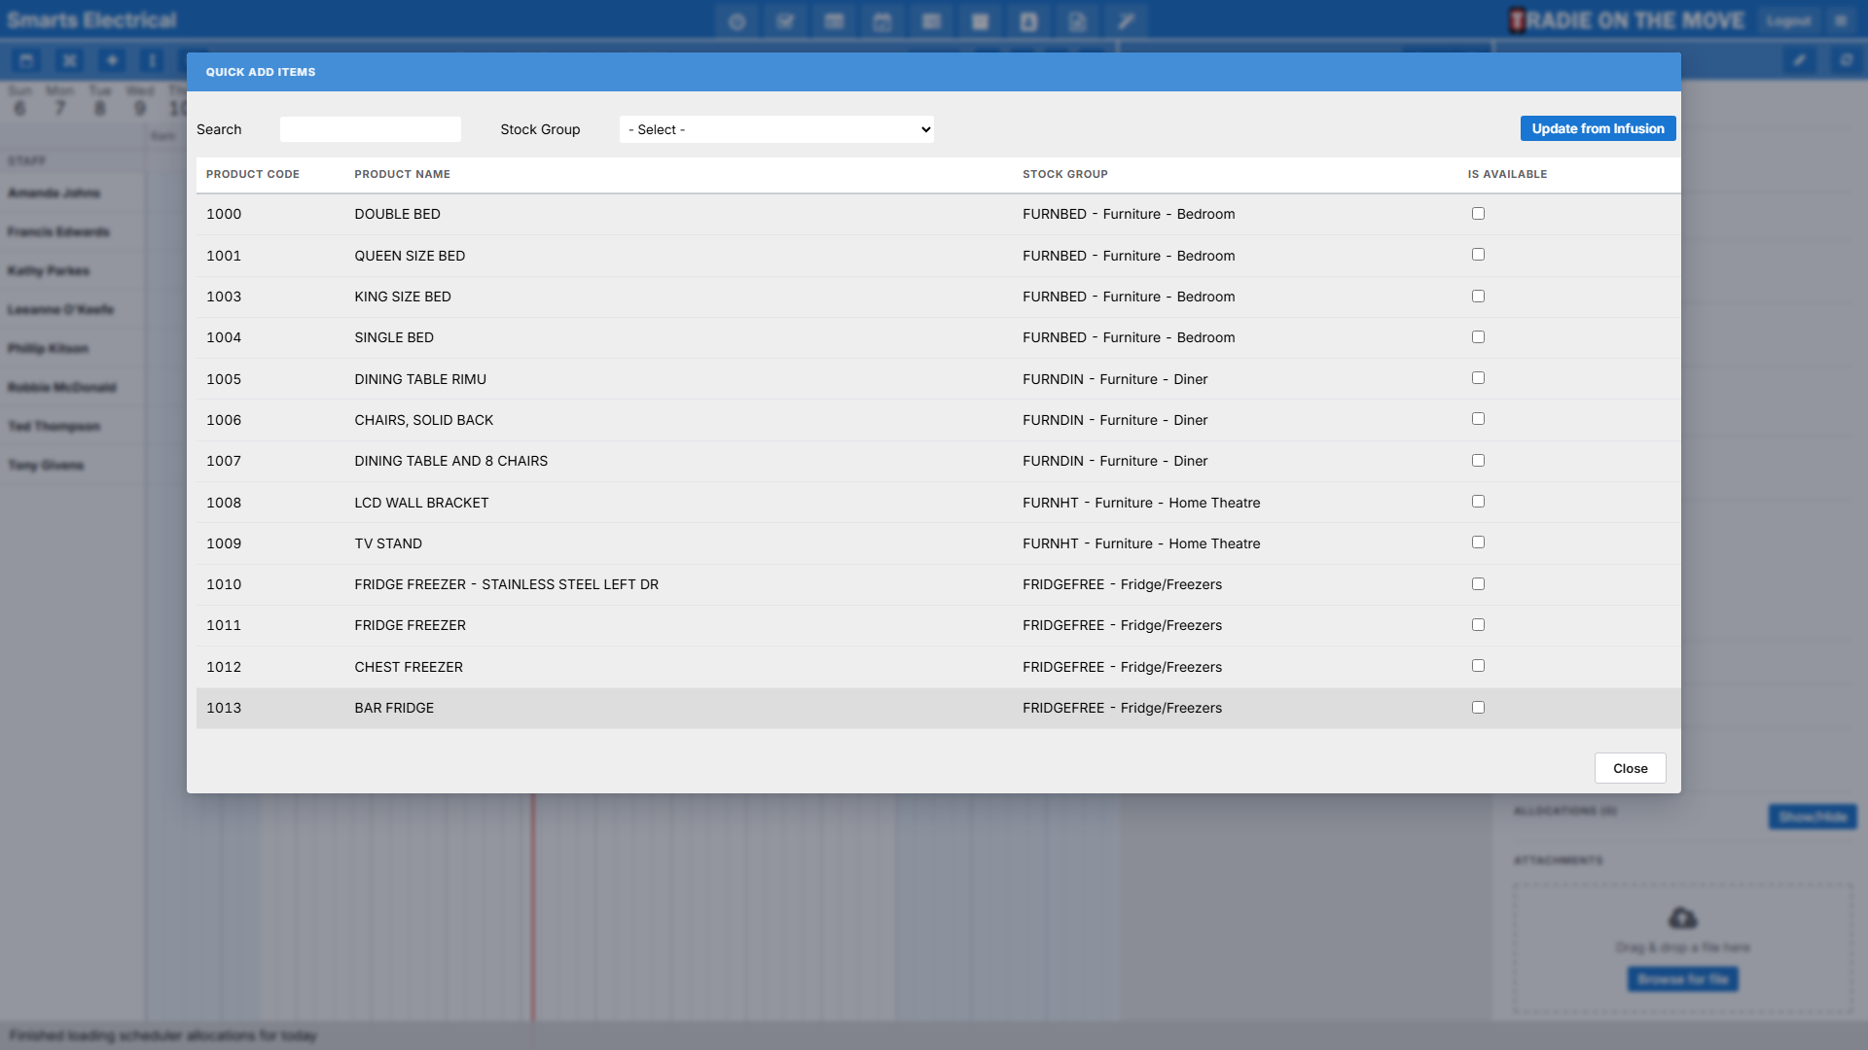Viewport: 1868px width, 1050px height.
Task: Select the BAR FRIDGE row name
Action: click(x=394, y=708)
